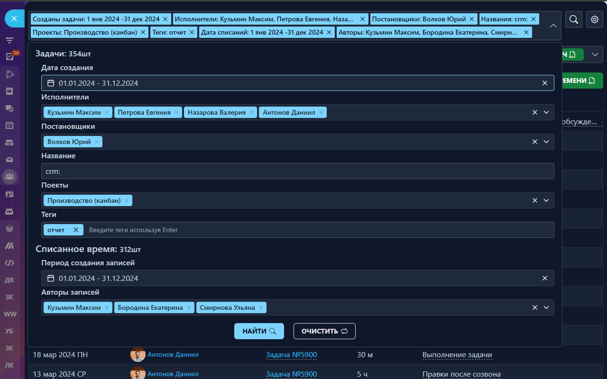Open the mail envelope sidebar icon
Screen dimensions: 607x379
(9, 160)
